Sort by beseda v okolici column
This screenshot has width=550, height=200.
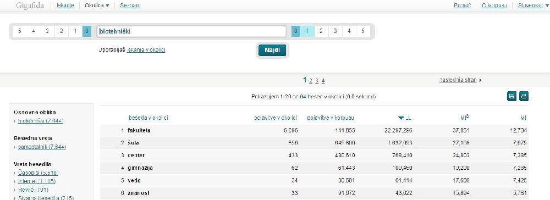(x=148, y=118)
